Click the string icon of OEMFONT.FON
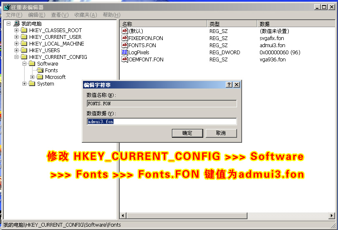 click(x=125, y=60)
